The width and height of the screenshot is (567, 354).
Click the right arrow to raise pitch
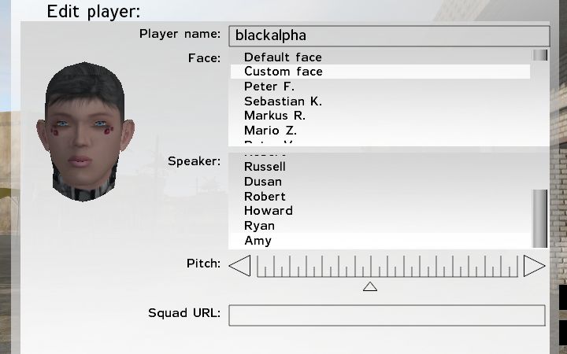(x=534, y=266)
